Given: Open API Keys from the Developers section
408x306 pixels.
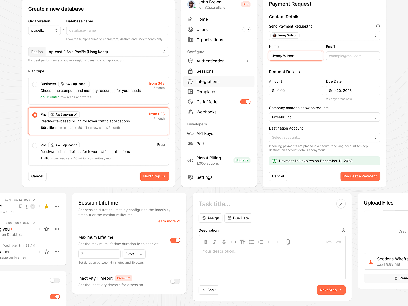Looking at the screenshot, I should [205, 133].
